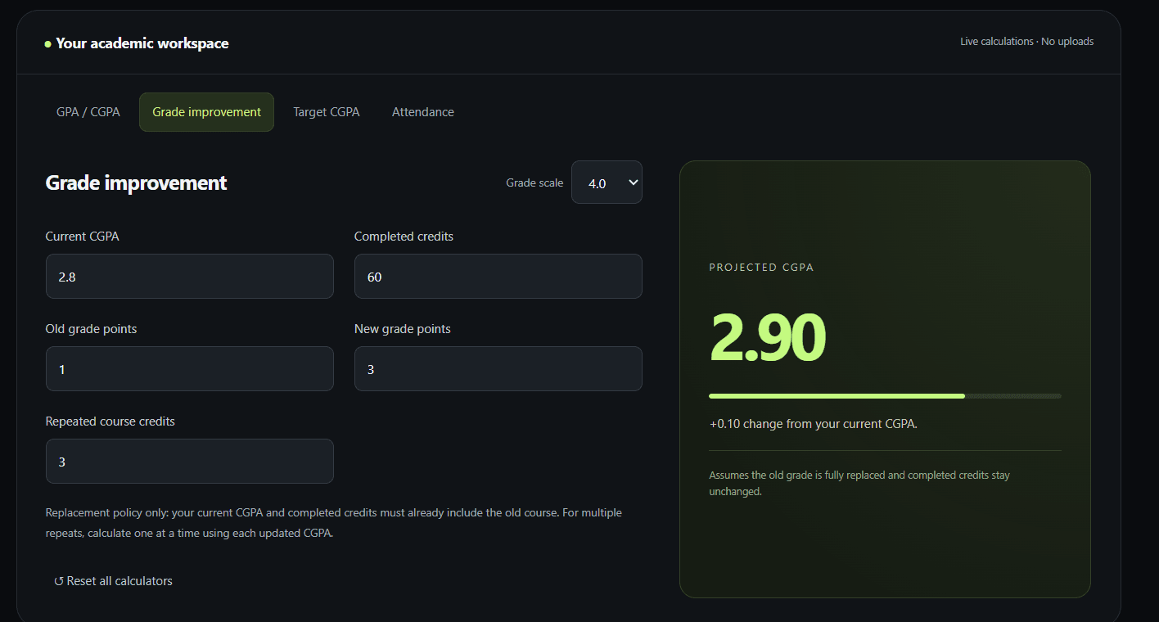Click the projected CGPA progress bar
The image size is (1159, 622).
(x=885, y=396)
